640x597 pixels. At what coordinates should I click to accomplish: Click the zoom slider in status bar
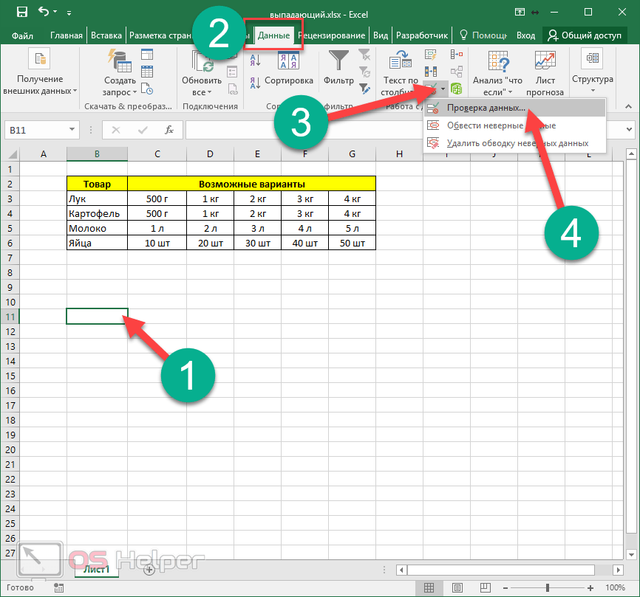(548, 587)
